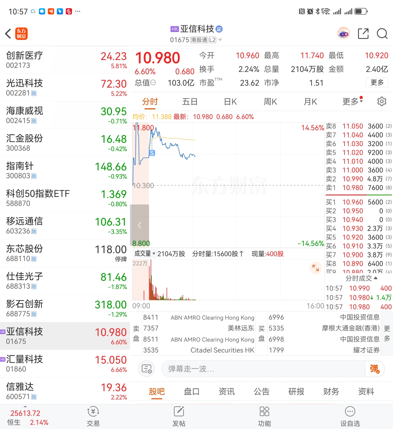Open 财务 finance tab
Image resolution: width=393 pixels, height=429 pixels.
331,392
